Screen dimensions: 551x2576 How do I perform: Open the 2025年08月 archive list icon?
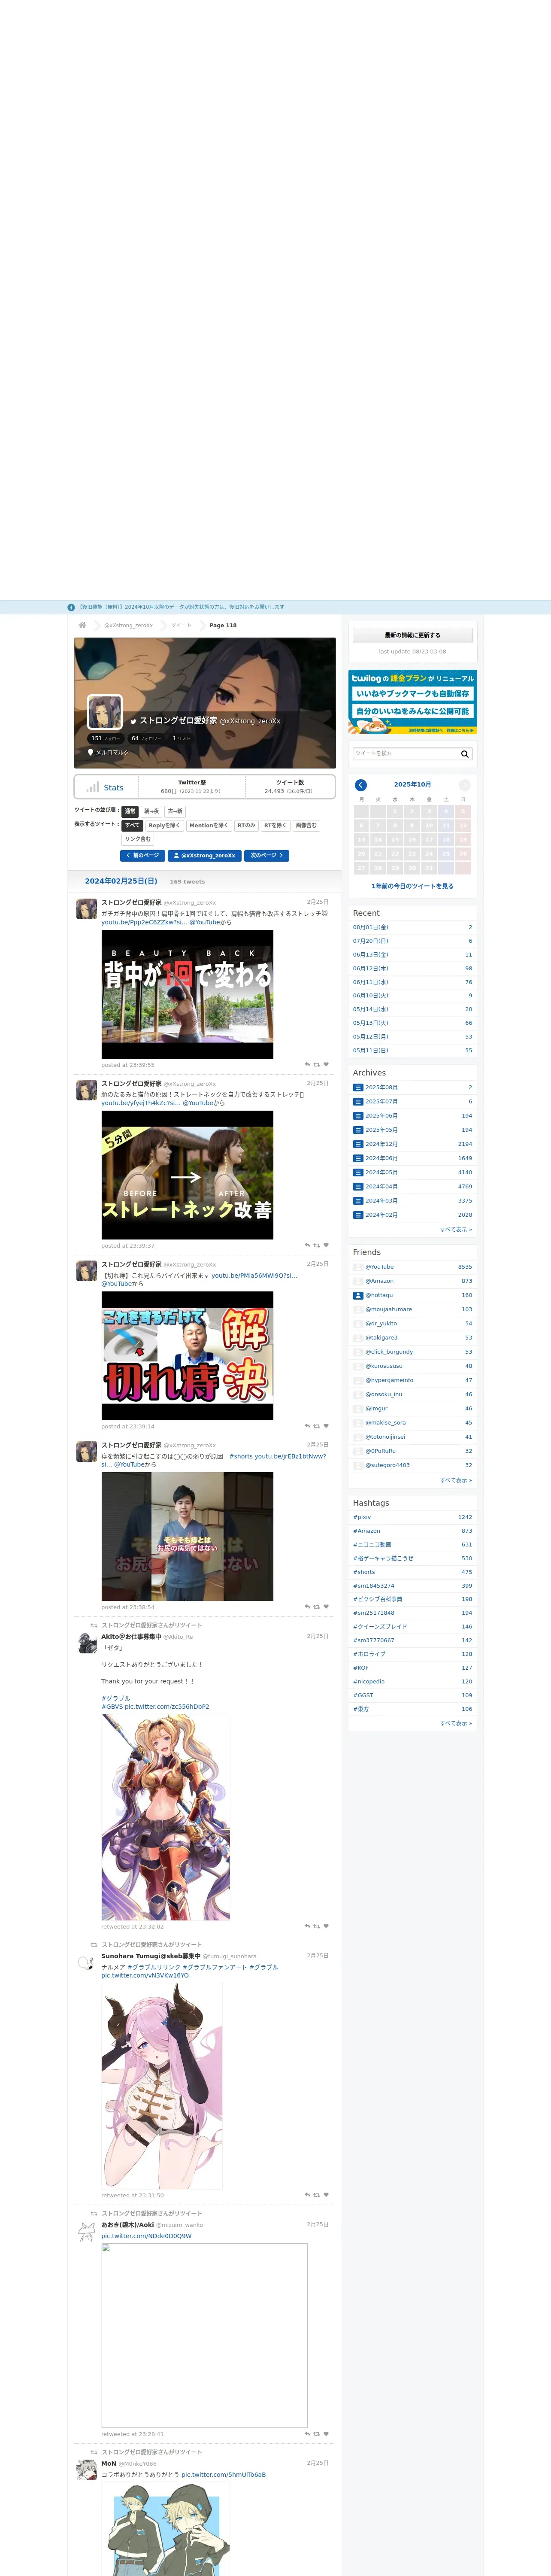click(358, 1088)
